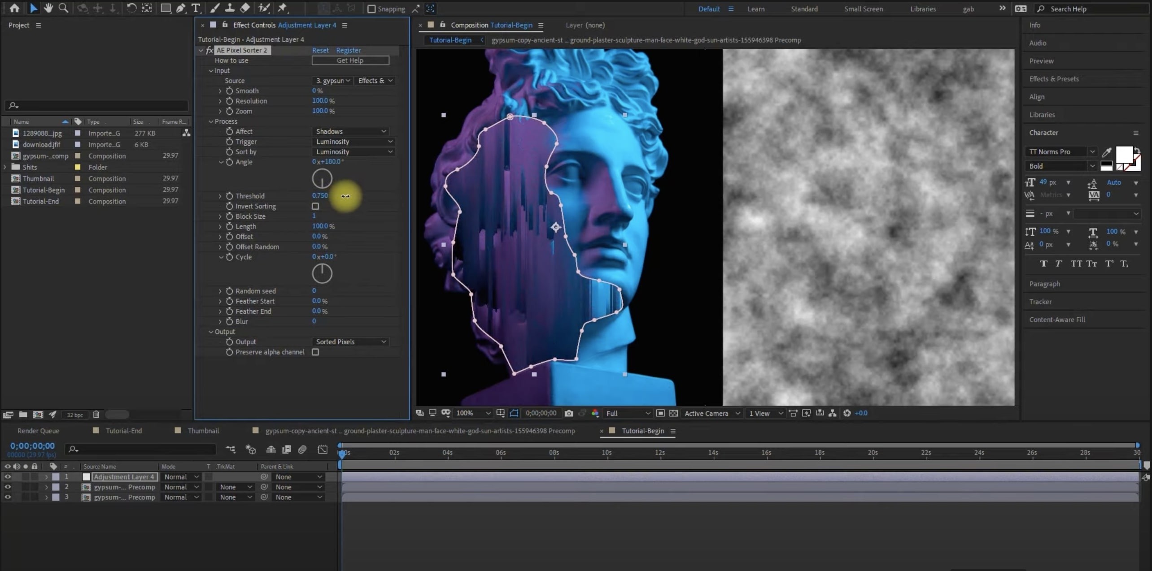Screen dimensions: 1152x571
Task: Switch to the Small Screen workspace
Action: coord(863,9)
